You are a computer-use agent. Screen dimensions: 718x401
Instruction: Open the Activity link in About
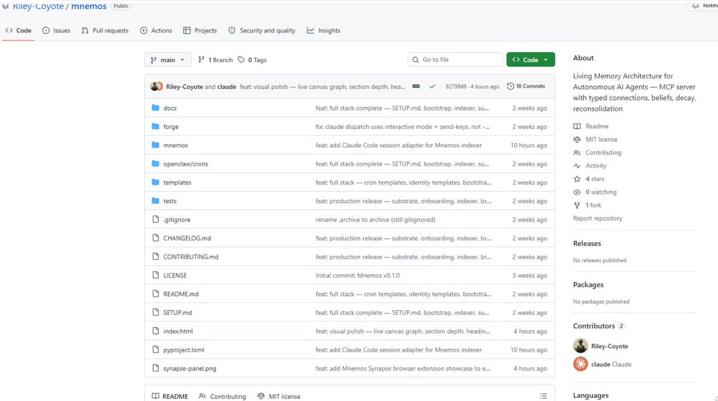590,166
